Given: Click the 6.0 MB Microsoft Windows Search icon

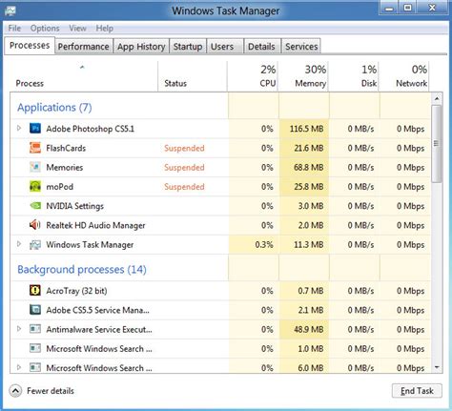Looking at the screenshot, I should coord(35,368).
